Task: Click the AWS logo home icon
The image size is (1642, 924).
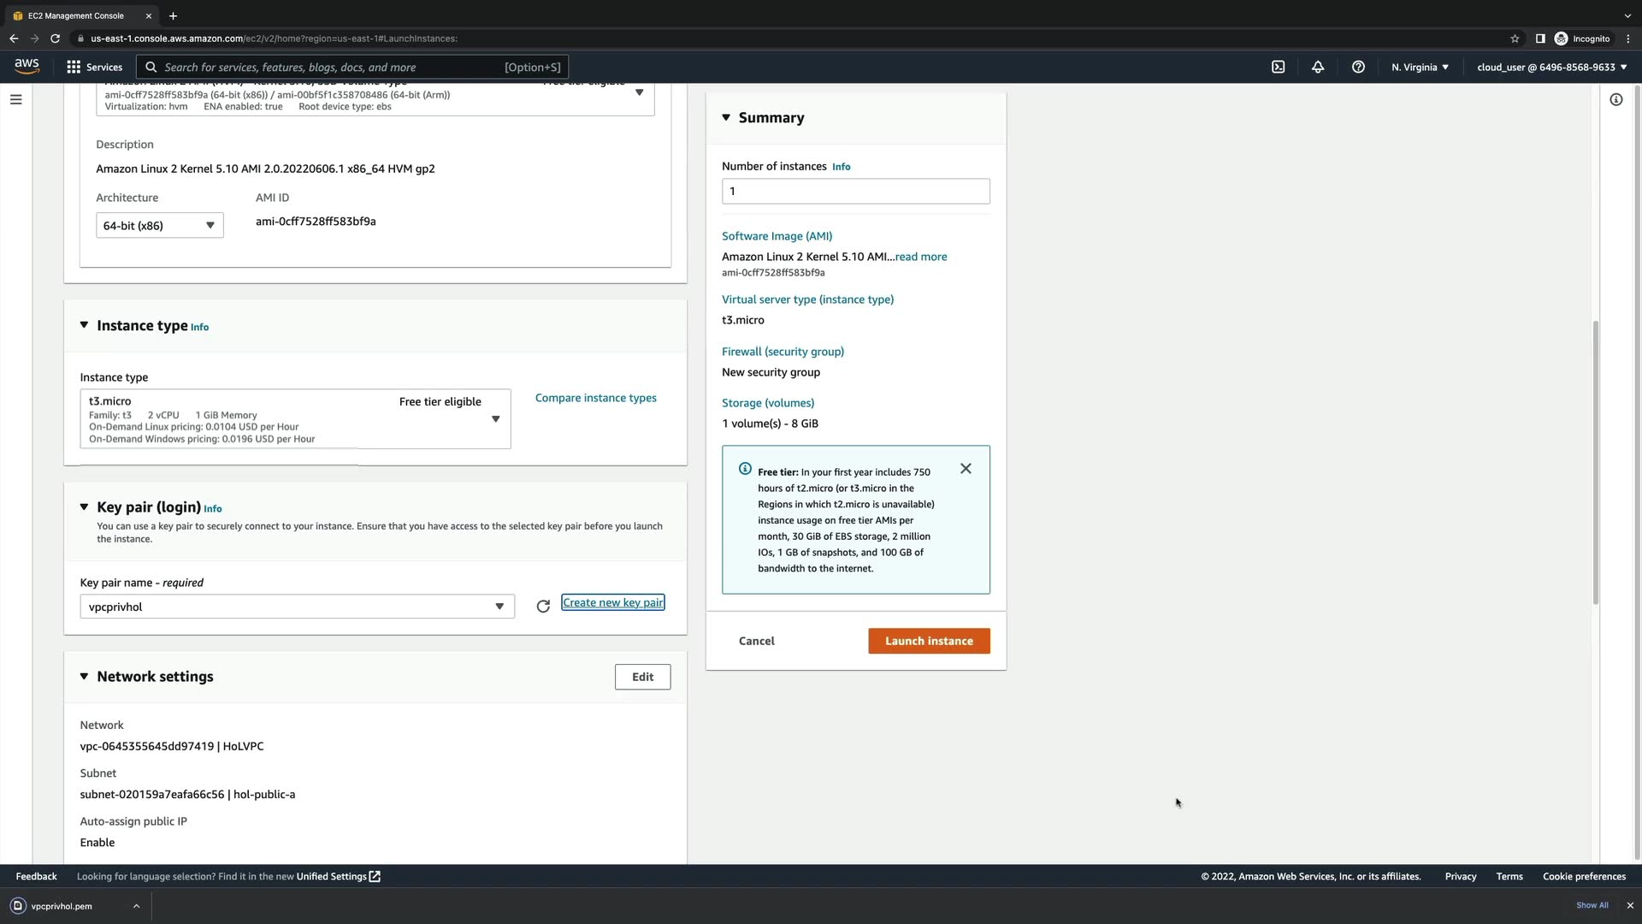Action: coord(27,67)
